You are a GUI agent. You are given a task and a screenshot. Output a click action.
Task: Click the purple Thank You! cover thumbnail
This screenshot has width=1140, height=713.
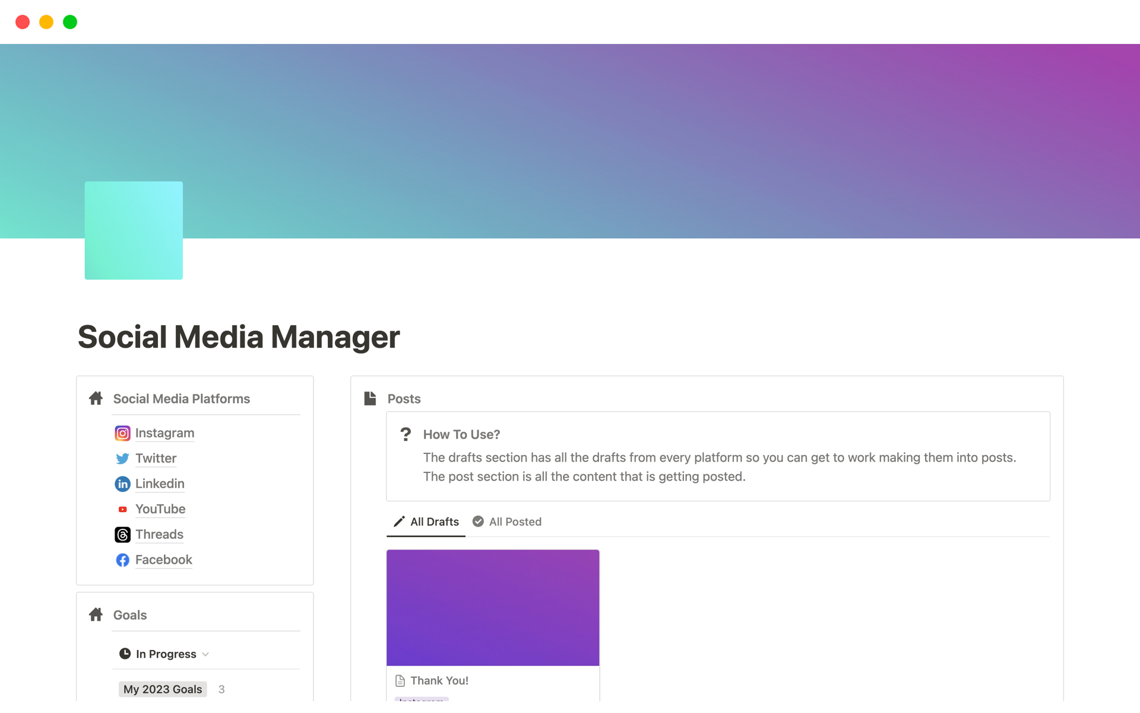tap(493, 607)
